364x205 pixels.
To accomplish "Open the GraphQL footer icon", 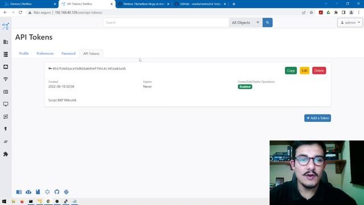I will point(47,192).
